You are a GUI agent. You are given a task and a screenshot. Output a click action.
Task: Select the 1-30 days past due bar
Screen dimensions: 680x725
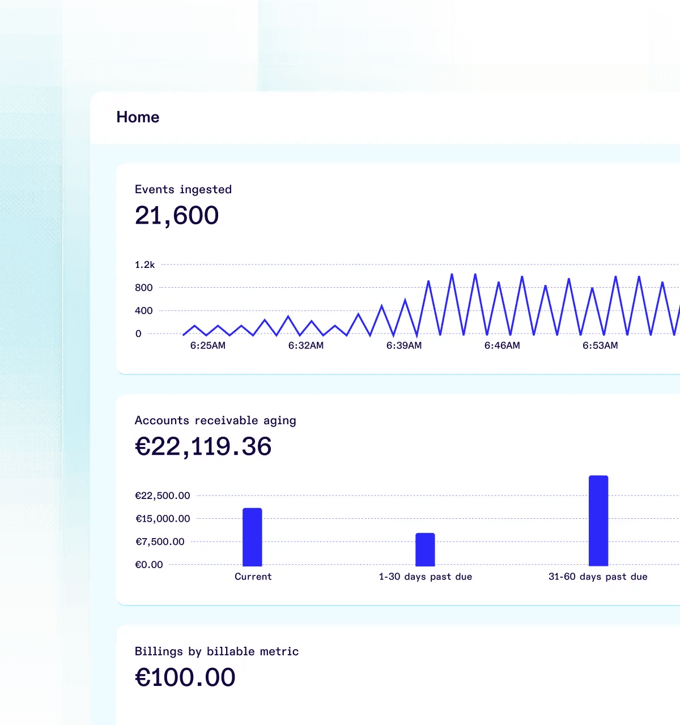[425, 549]
